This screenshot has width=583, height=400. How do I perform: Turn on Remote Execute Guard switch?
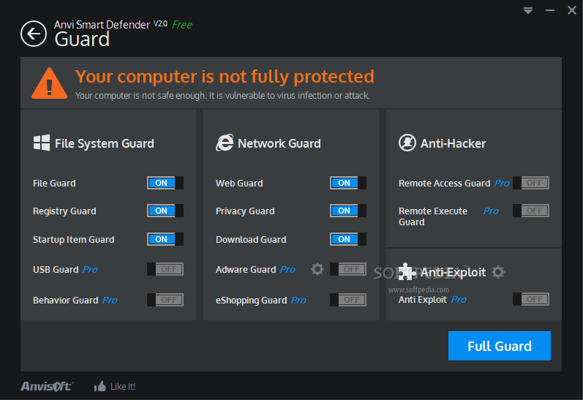click(x=531, y=211)
